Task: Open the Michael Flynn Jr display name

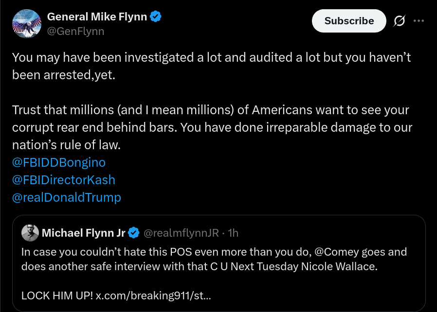Action: point(84,233)
